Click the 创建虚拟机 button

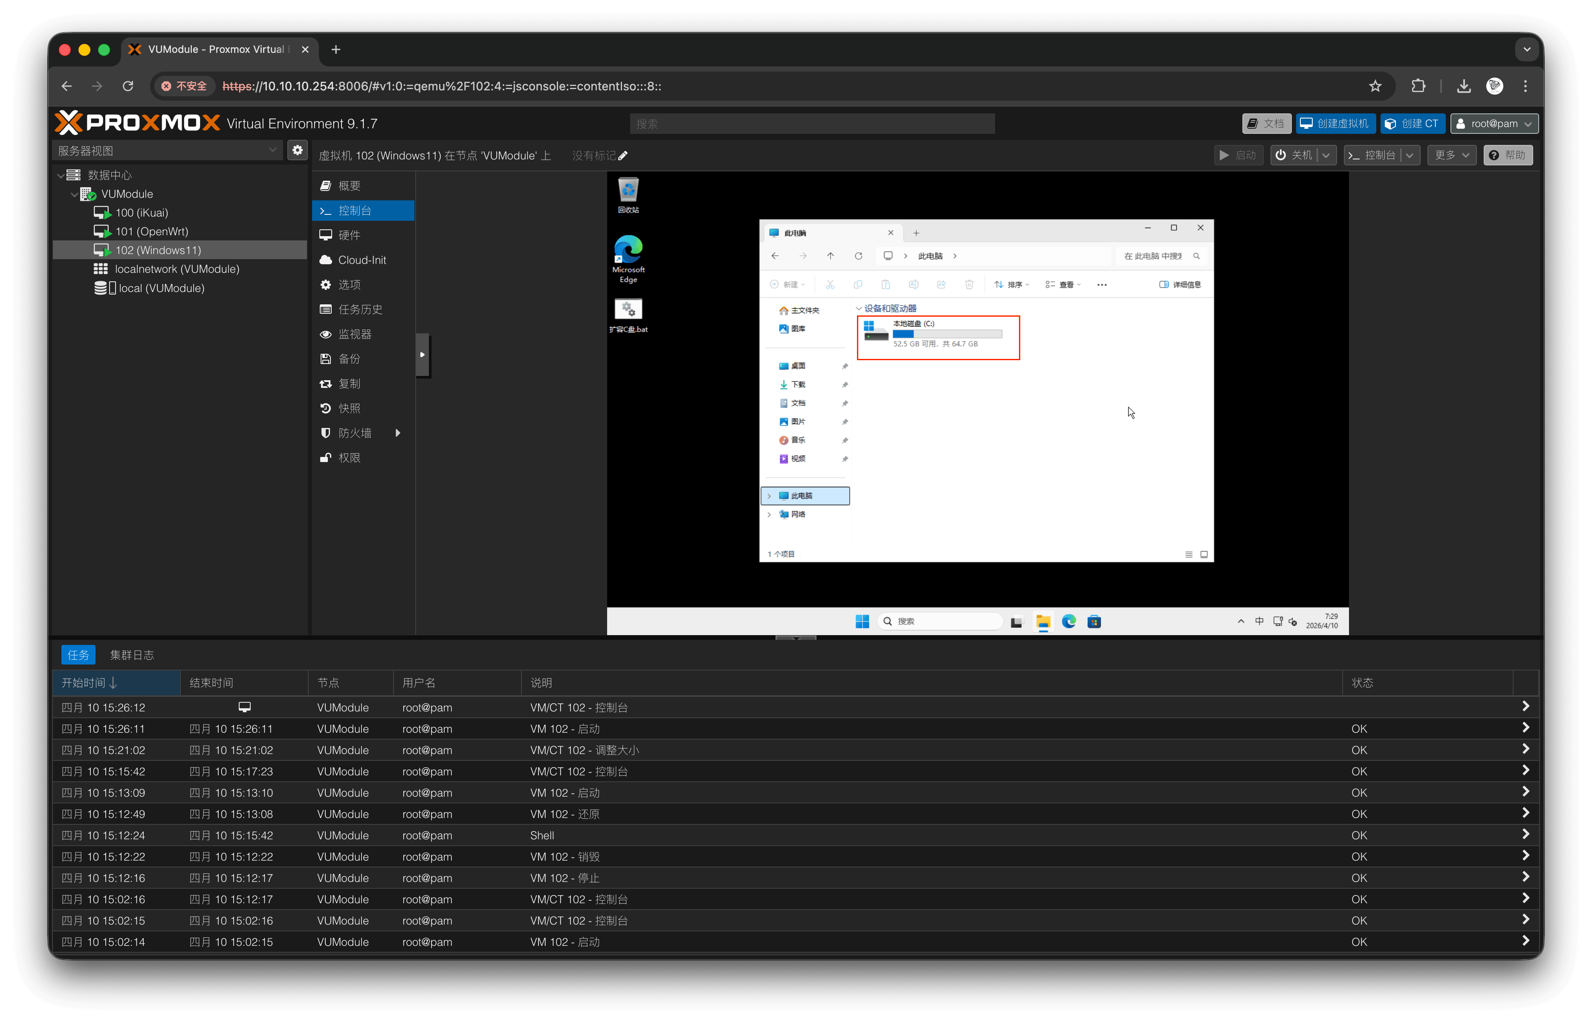[1335, 124]
